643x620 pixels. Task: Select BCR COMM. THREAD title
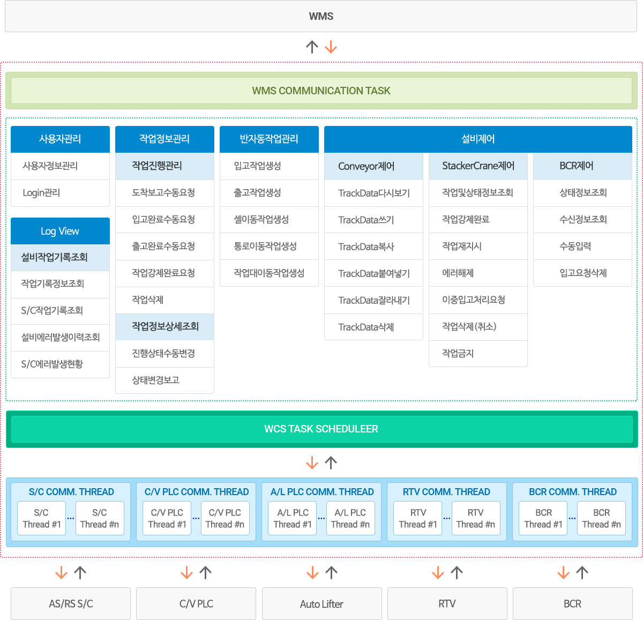tap(572, 492)
